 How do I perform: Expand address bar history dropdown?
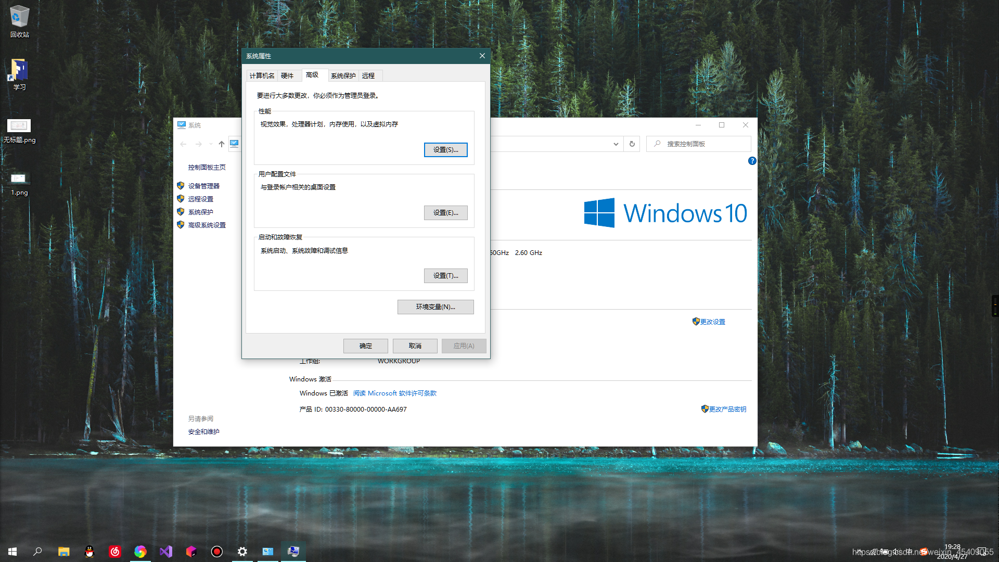point(616,144)
